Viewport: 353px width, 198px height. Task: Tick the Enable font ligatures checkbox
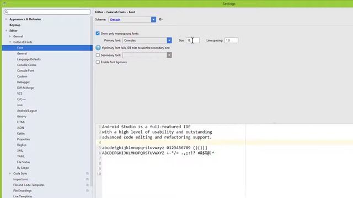pyautogui.click(x=98, y=62)
